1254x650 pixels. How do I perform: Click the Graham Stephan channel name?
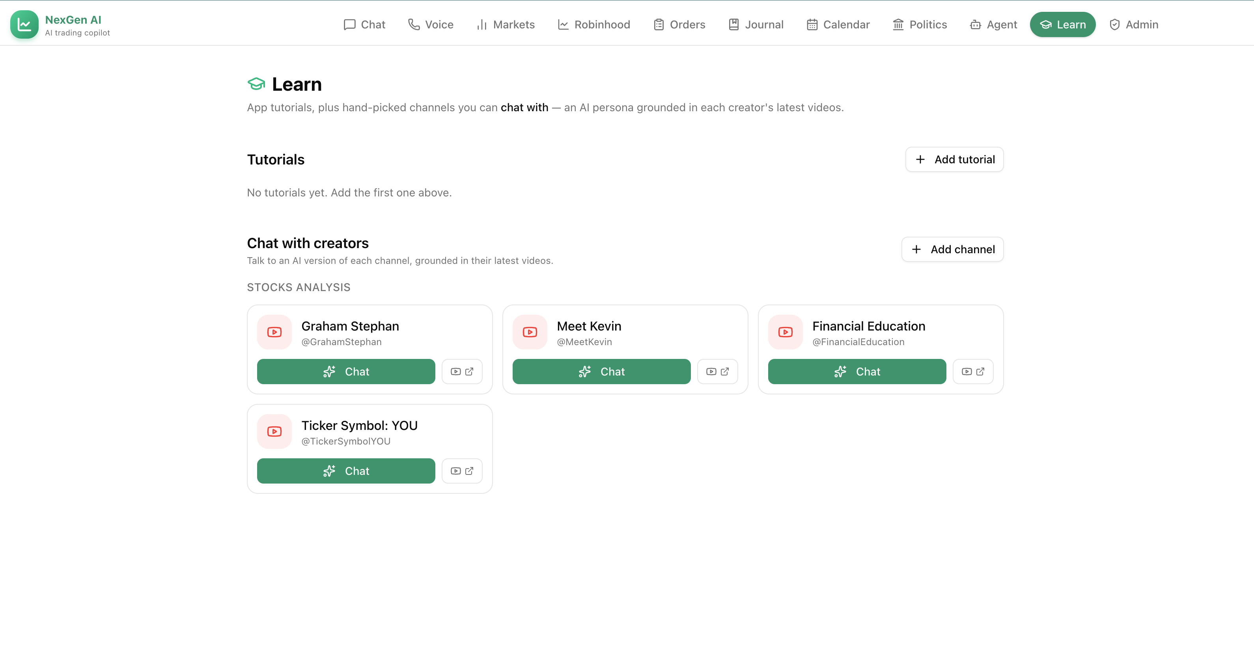coord(350,326)
